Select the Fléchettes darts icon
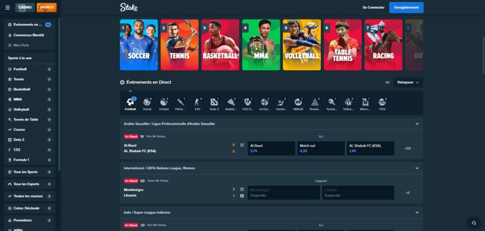This screenshot has height=231, width=485. point(180,104)
